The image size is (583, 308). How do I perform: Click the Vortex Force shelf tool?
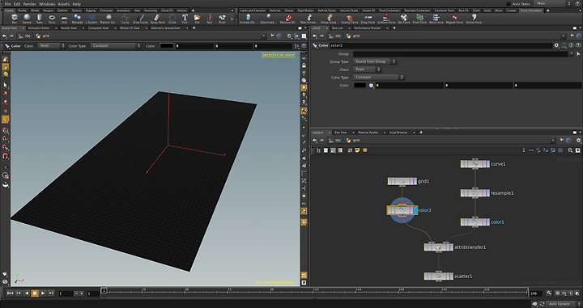(474, 19)
